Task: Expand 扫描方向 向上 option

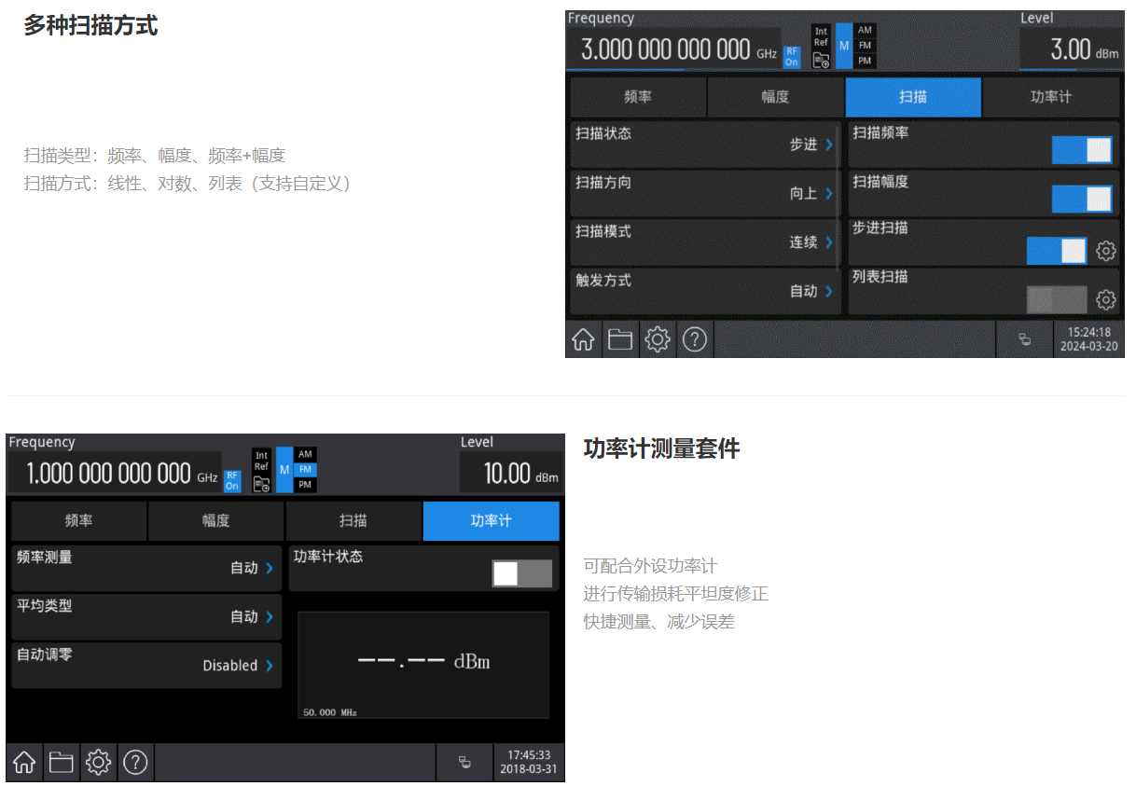Action: (704, 193)
